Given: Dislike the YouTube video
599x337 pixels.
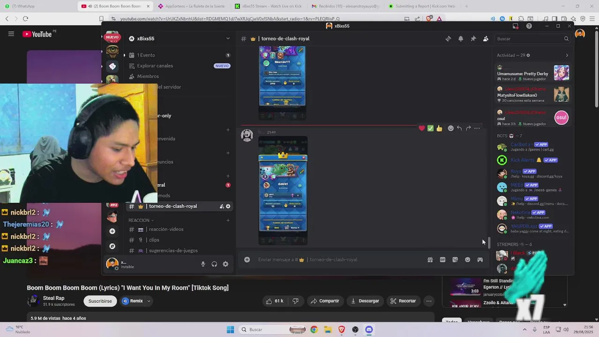Looking at the screenshot, I should coord(295,301).
